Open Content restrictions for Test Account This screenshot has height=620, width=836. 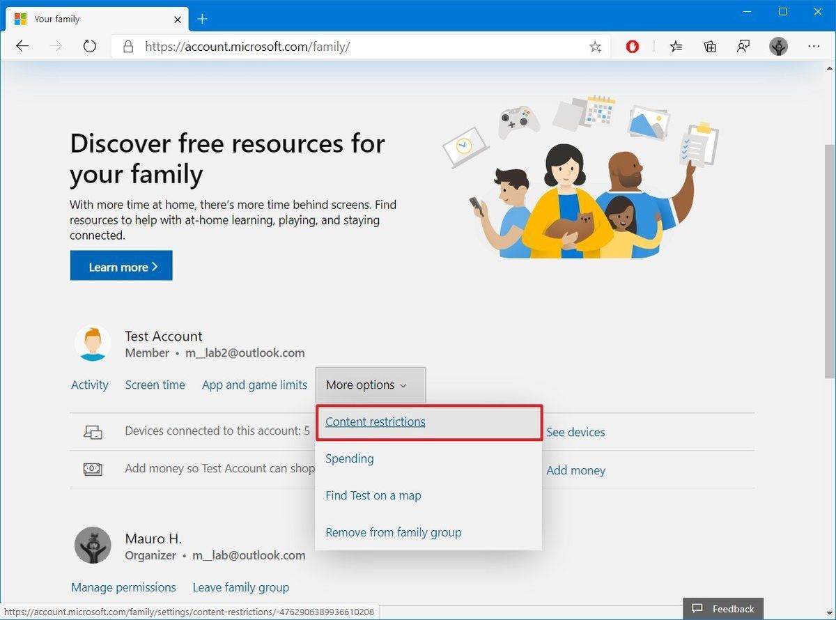point(375,421)
